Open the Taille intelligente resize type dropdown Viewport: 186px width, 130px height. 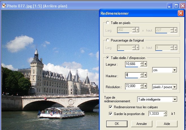175,99
